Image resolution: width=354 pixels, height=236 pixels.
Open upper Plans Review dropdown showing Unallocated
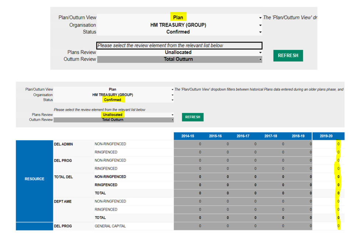pos(260,52)
